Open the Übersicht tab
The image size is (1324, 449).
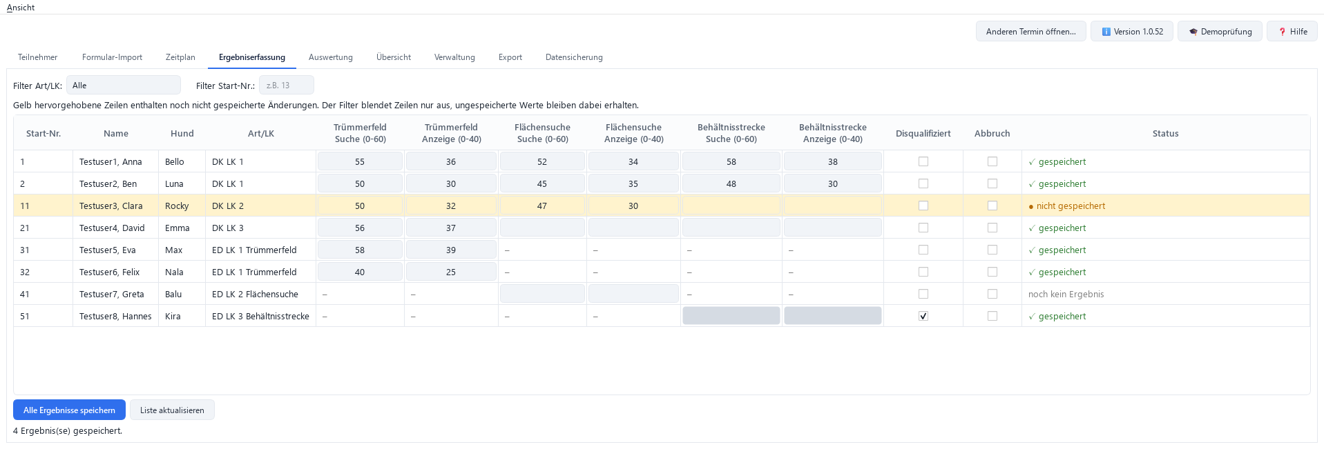(x=394, y=57)
